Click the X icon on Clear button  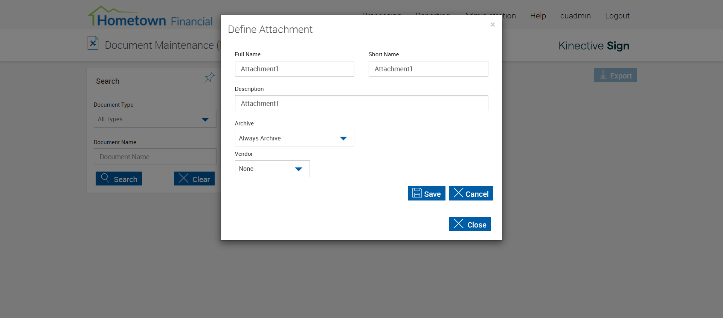pyautogui.click(x=183, y=178)
